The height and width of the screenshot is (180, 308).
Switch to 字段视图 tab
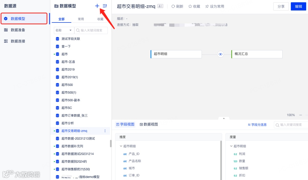[x=125, y=124]
